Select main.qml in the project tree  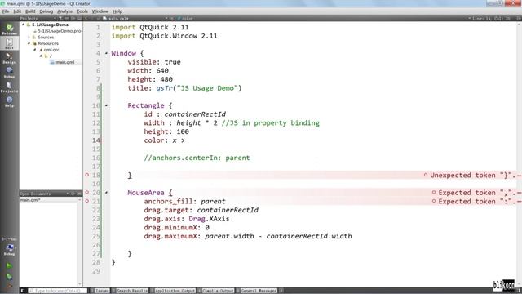pos(65,62)
